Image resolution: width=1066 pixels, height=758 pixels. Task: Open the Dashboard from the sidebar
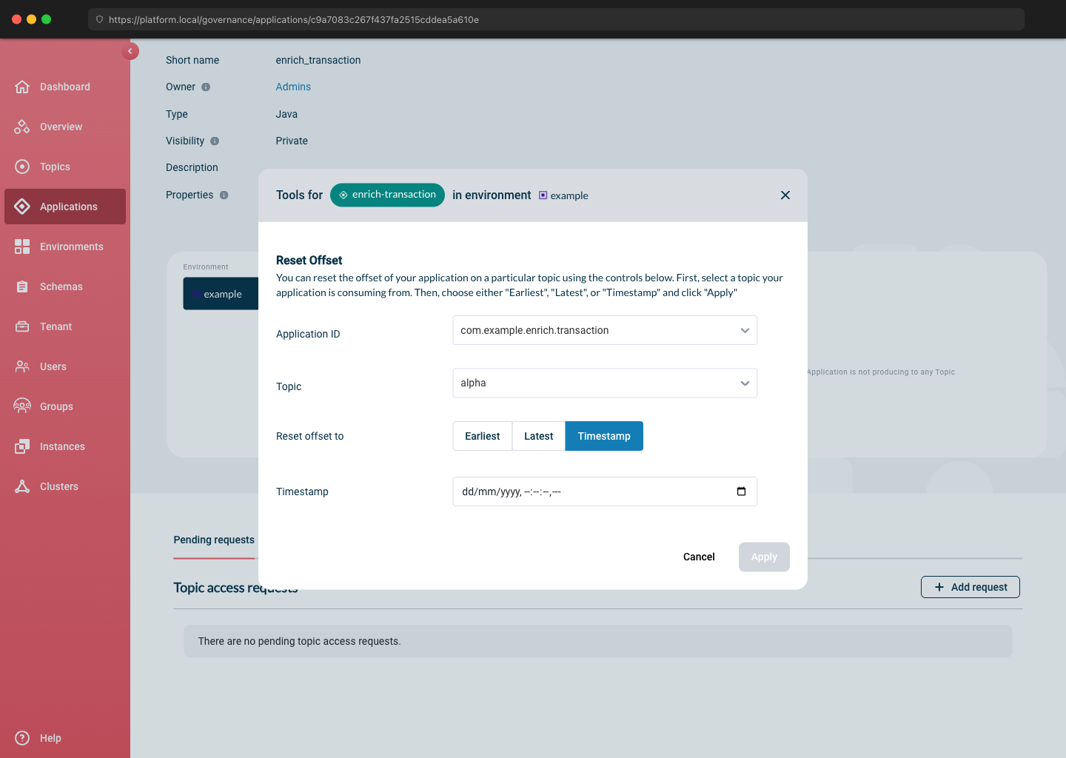tap(64, 87)
